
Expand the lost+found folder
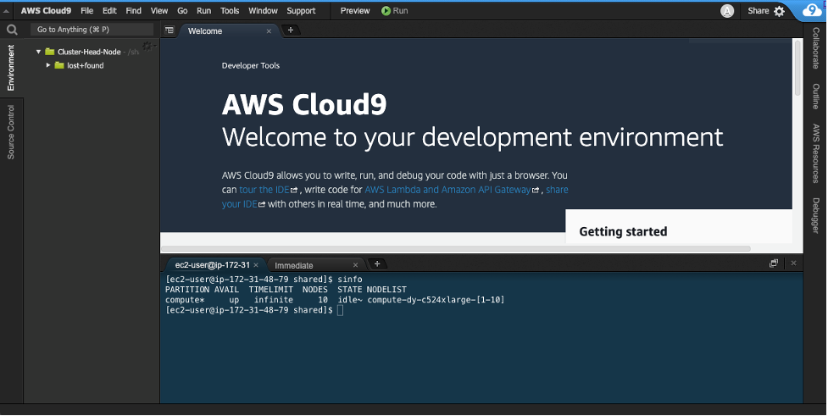pyautogui.click(x=48, y=65)
